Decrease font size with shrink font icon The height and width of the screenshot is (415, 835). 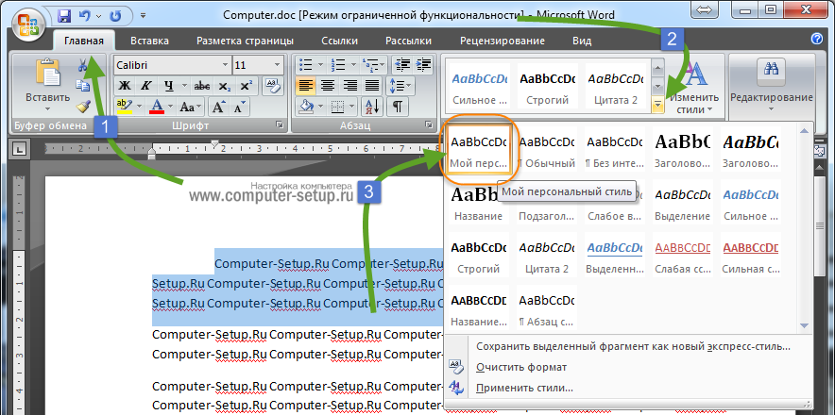pyautogui.click(x=238, y=107)
